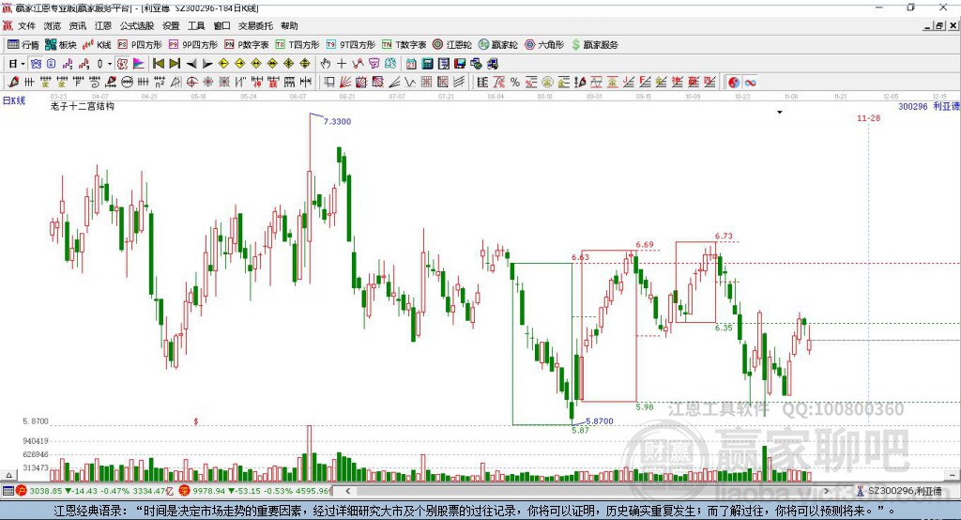Click the first yellow diamond left-arrow icon
This screenshot has width=961, height=520.
[x=223, y=64]
